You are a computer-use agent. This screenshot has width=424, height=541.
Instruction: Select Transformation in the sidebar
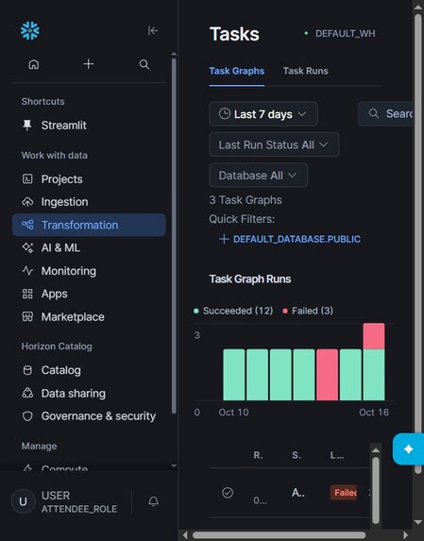pos(89,225)
